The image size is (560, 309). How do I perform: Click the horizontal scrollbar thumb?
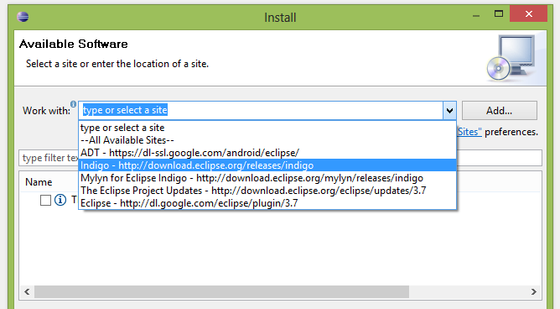click(x=221, y=292)
